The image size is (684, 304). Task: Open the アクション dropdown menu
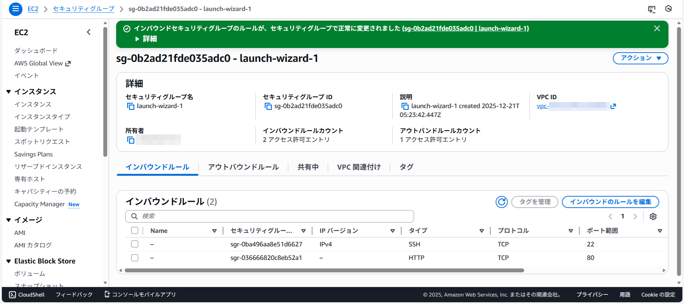[x=640, y=58]
